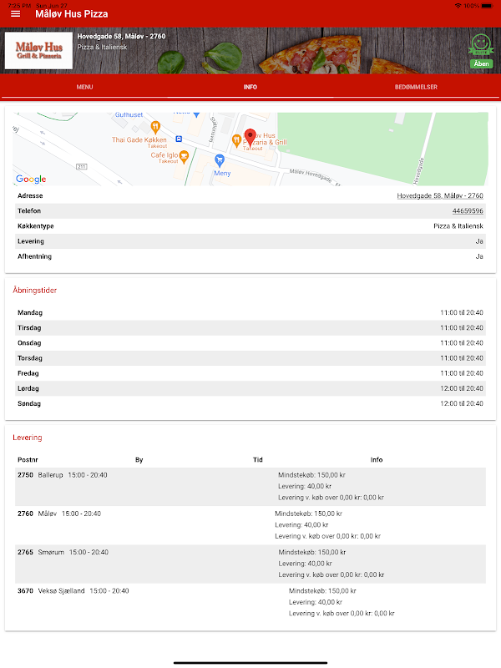This screenshot has height=668, width=501.
Task: Call phone number 44659596
Action: click(468, 211)
